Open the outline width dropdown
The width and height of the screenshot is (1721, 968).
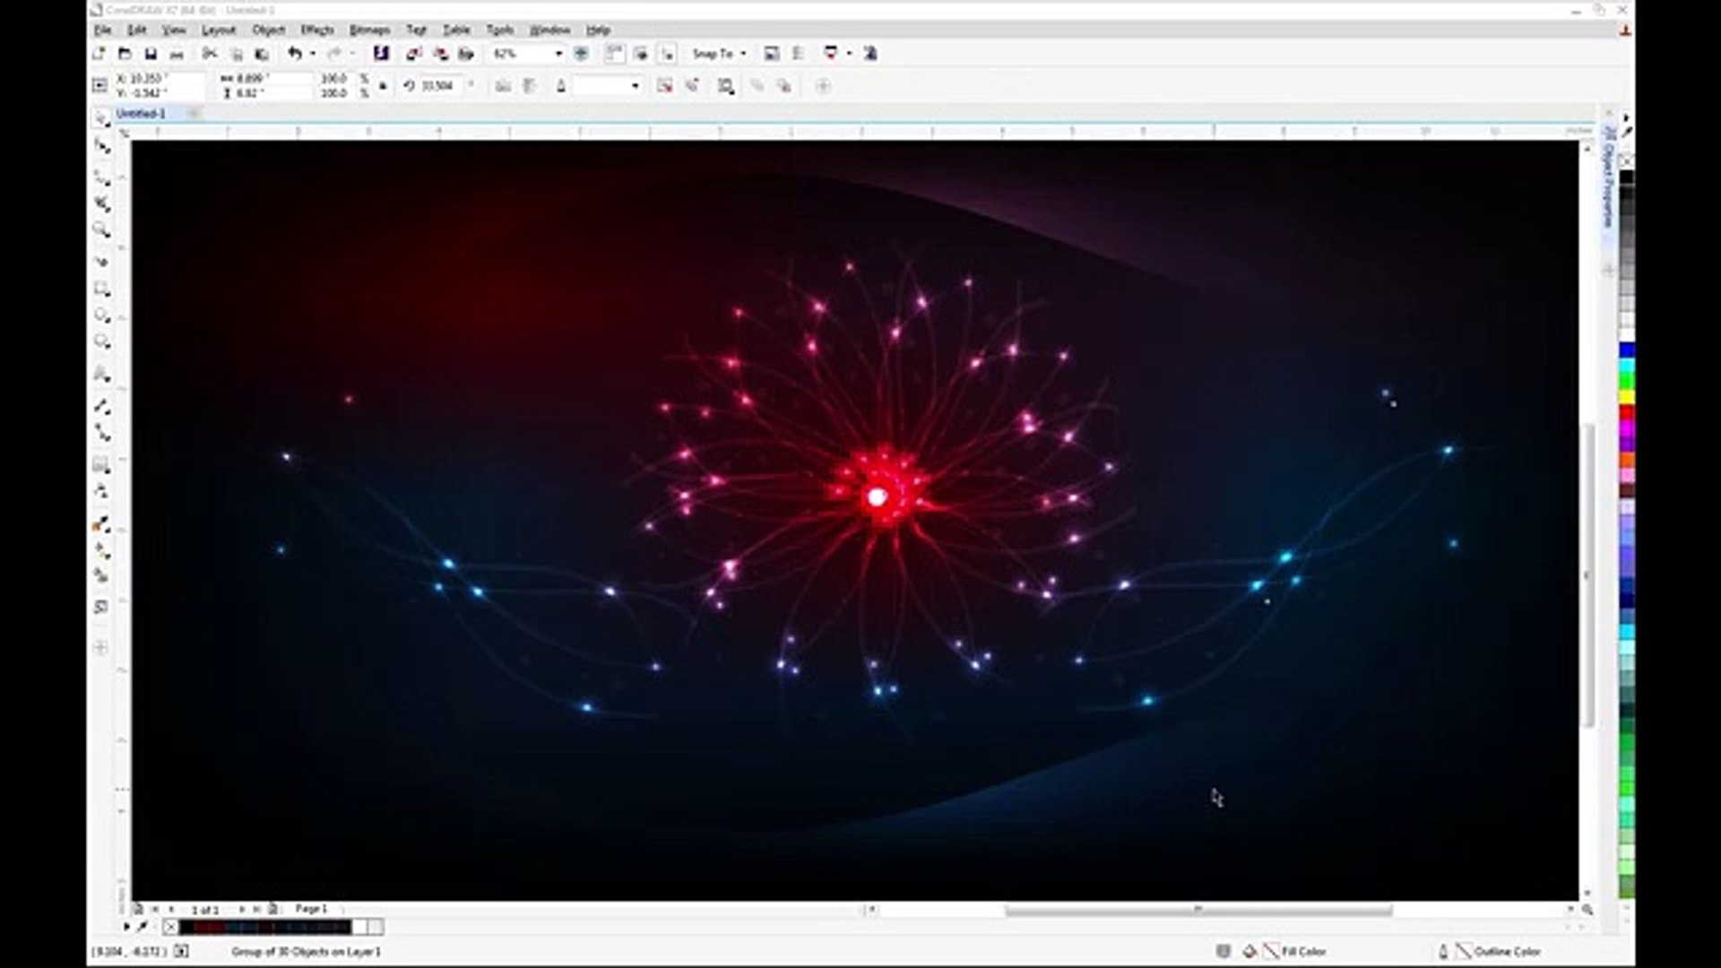click(636, 86)
